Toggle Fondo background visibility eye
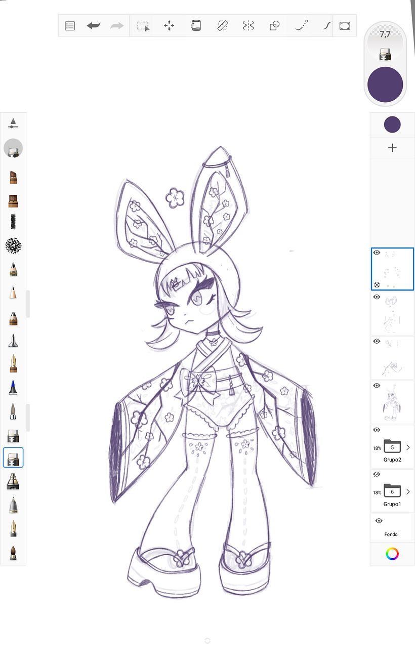The height and width of the screenshot is (664, 415). (379, 521)
